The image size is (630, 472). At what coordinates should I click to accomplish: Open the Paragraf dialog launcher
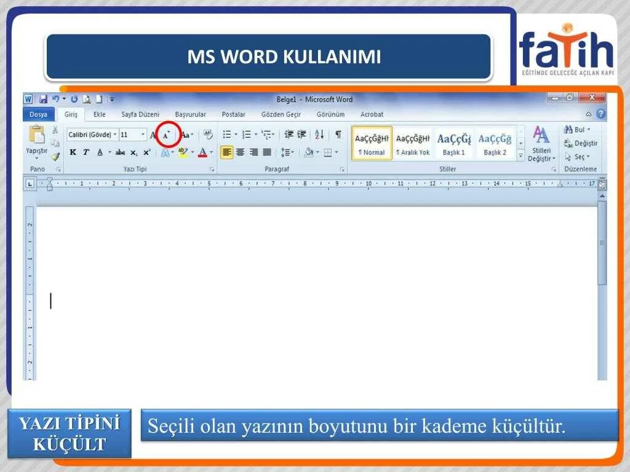tap(342, 170)
